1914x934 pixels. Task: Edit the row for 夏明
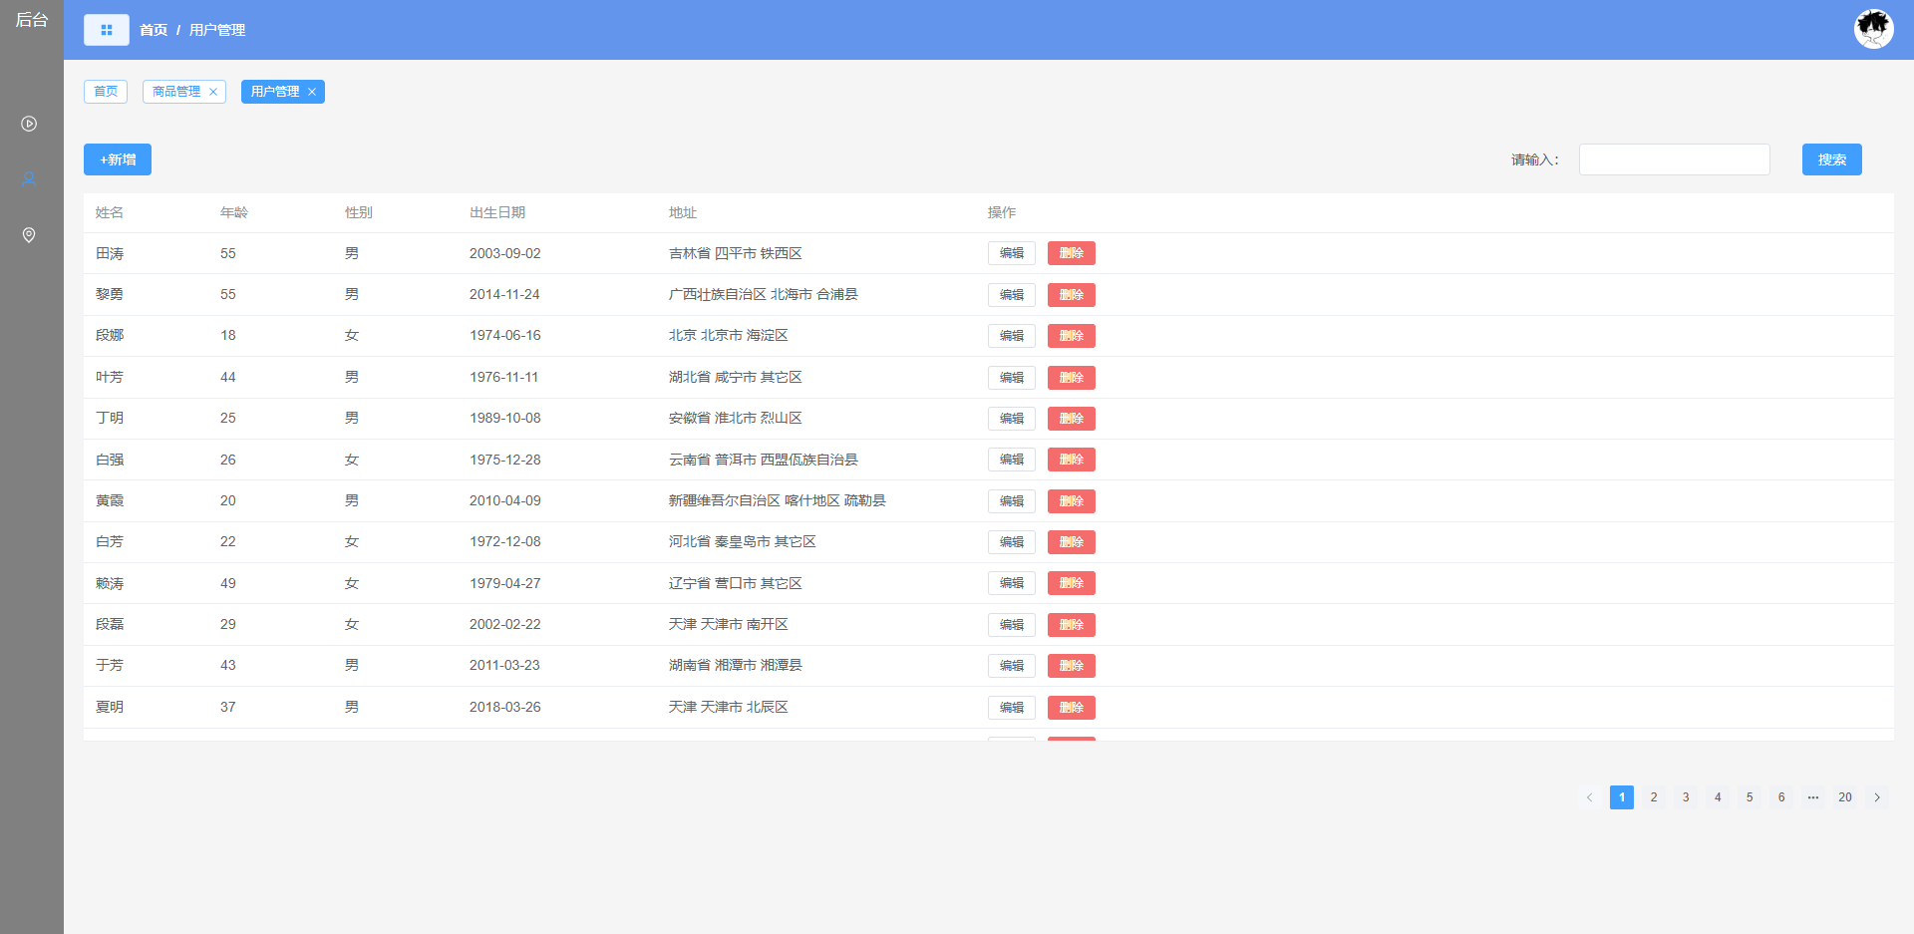(1012, 708)
